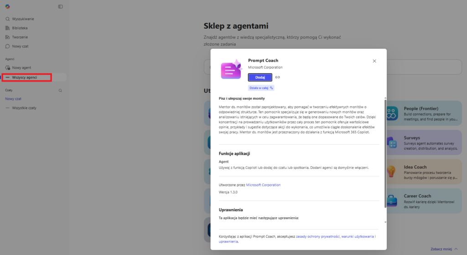Collapse list with Zobacz mniej
467x255 pixels.
point(444,249)
